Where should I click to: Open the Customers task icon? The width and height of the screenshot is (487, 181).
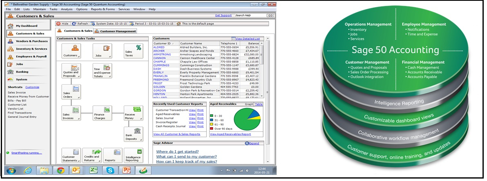tap(71, 51)
